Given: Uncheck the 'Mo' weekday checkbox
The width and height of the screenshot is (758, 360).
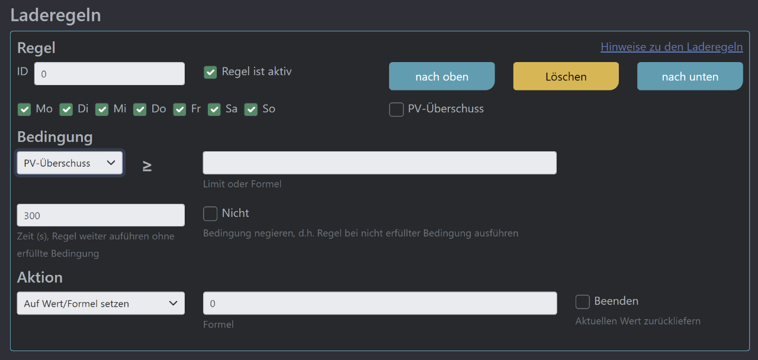Looking at the screenshot, I should 24,109.
